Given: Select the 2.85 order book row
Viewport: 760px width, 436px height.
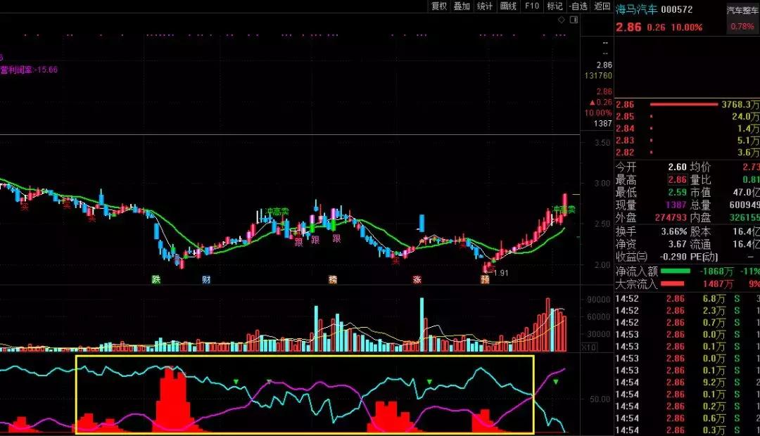Looking at the screenshot, I should pos(687,116).
